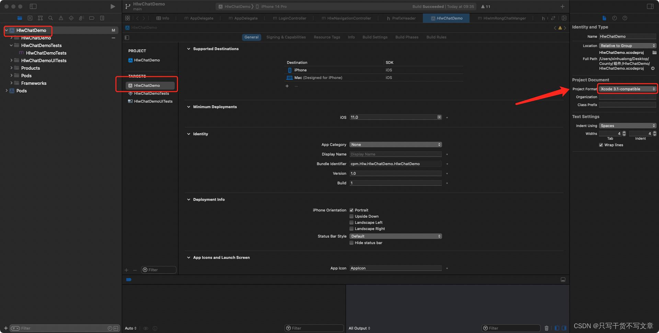Click the Display Name field
Viewport: 659px width, 333px height.
click(x=396, y=154)
